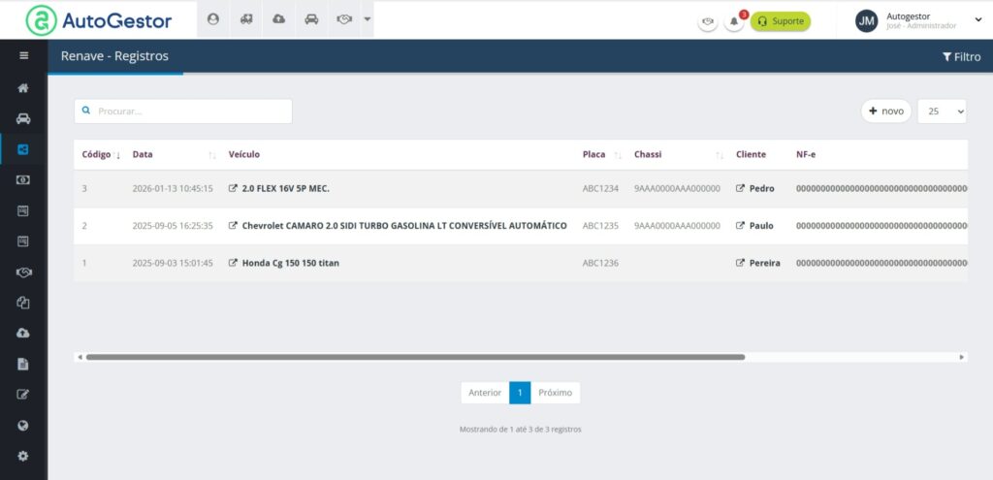Go to Próximo page

[x=555, y=393]
